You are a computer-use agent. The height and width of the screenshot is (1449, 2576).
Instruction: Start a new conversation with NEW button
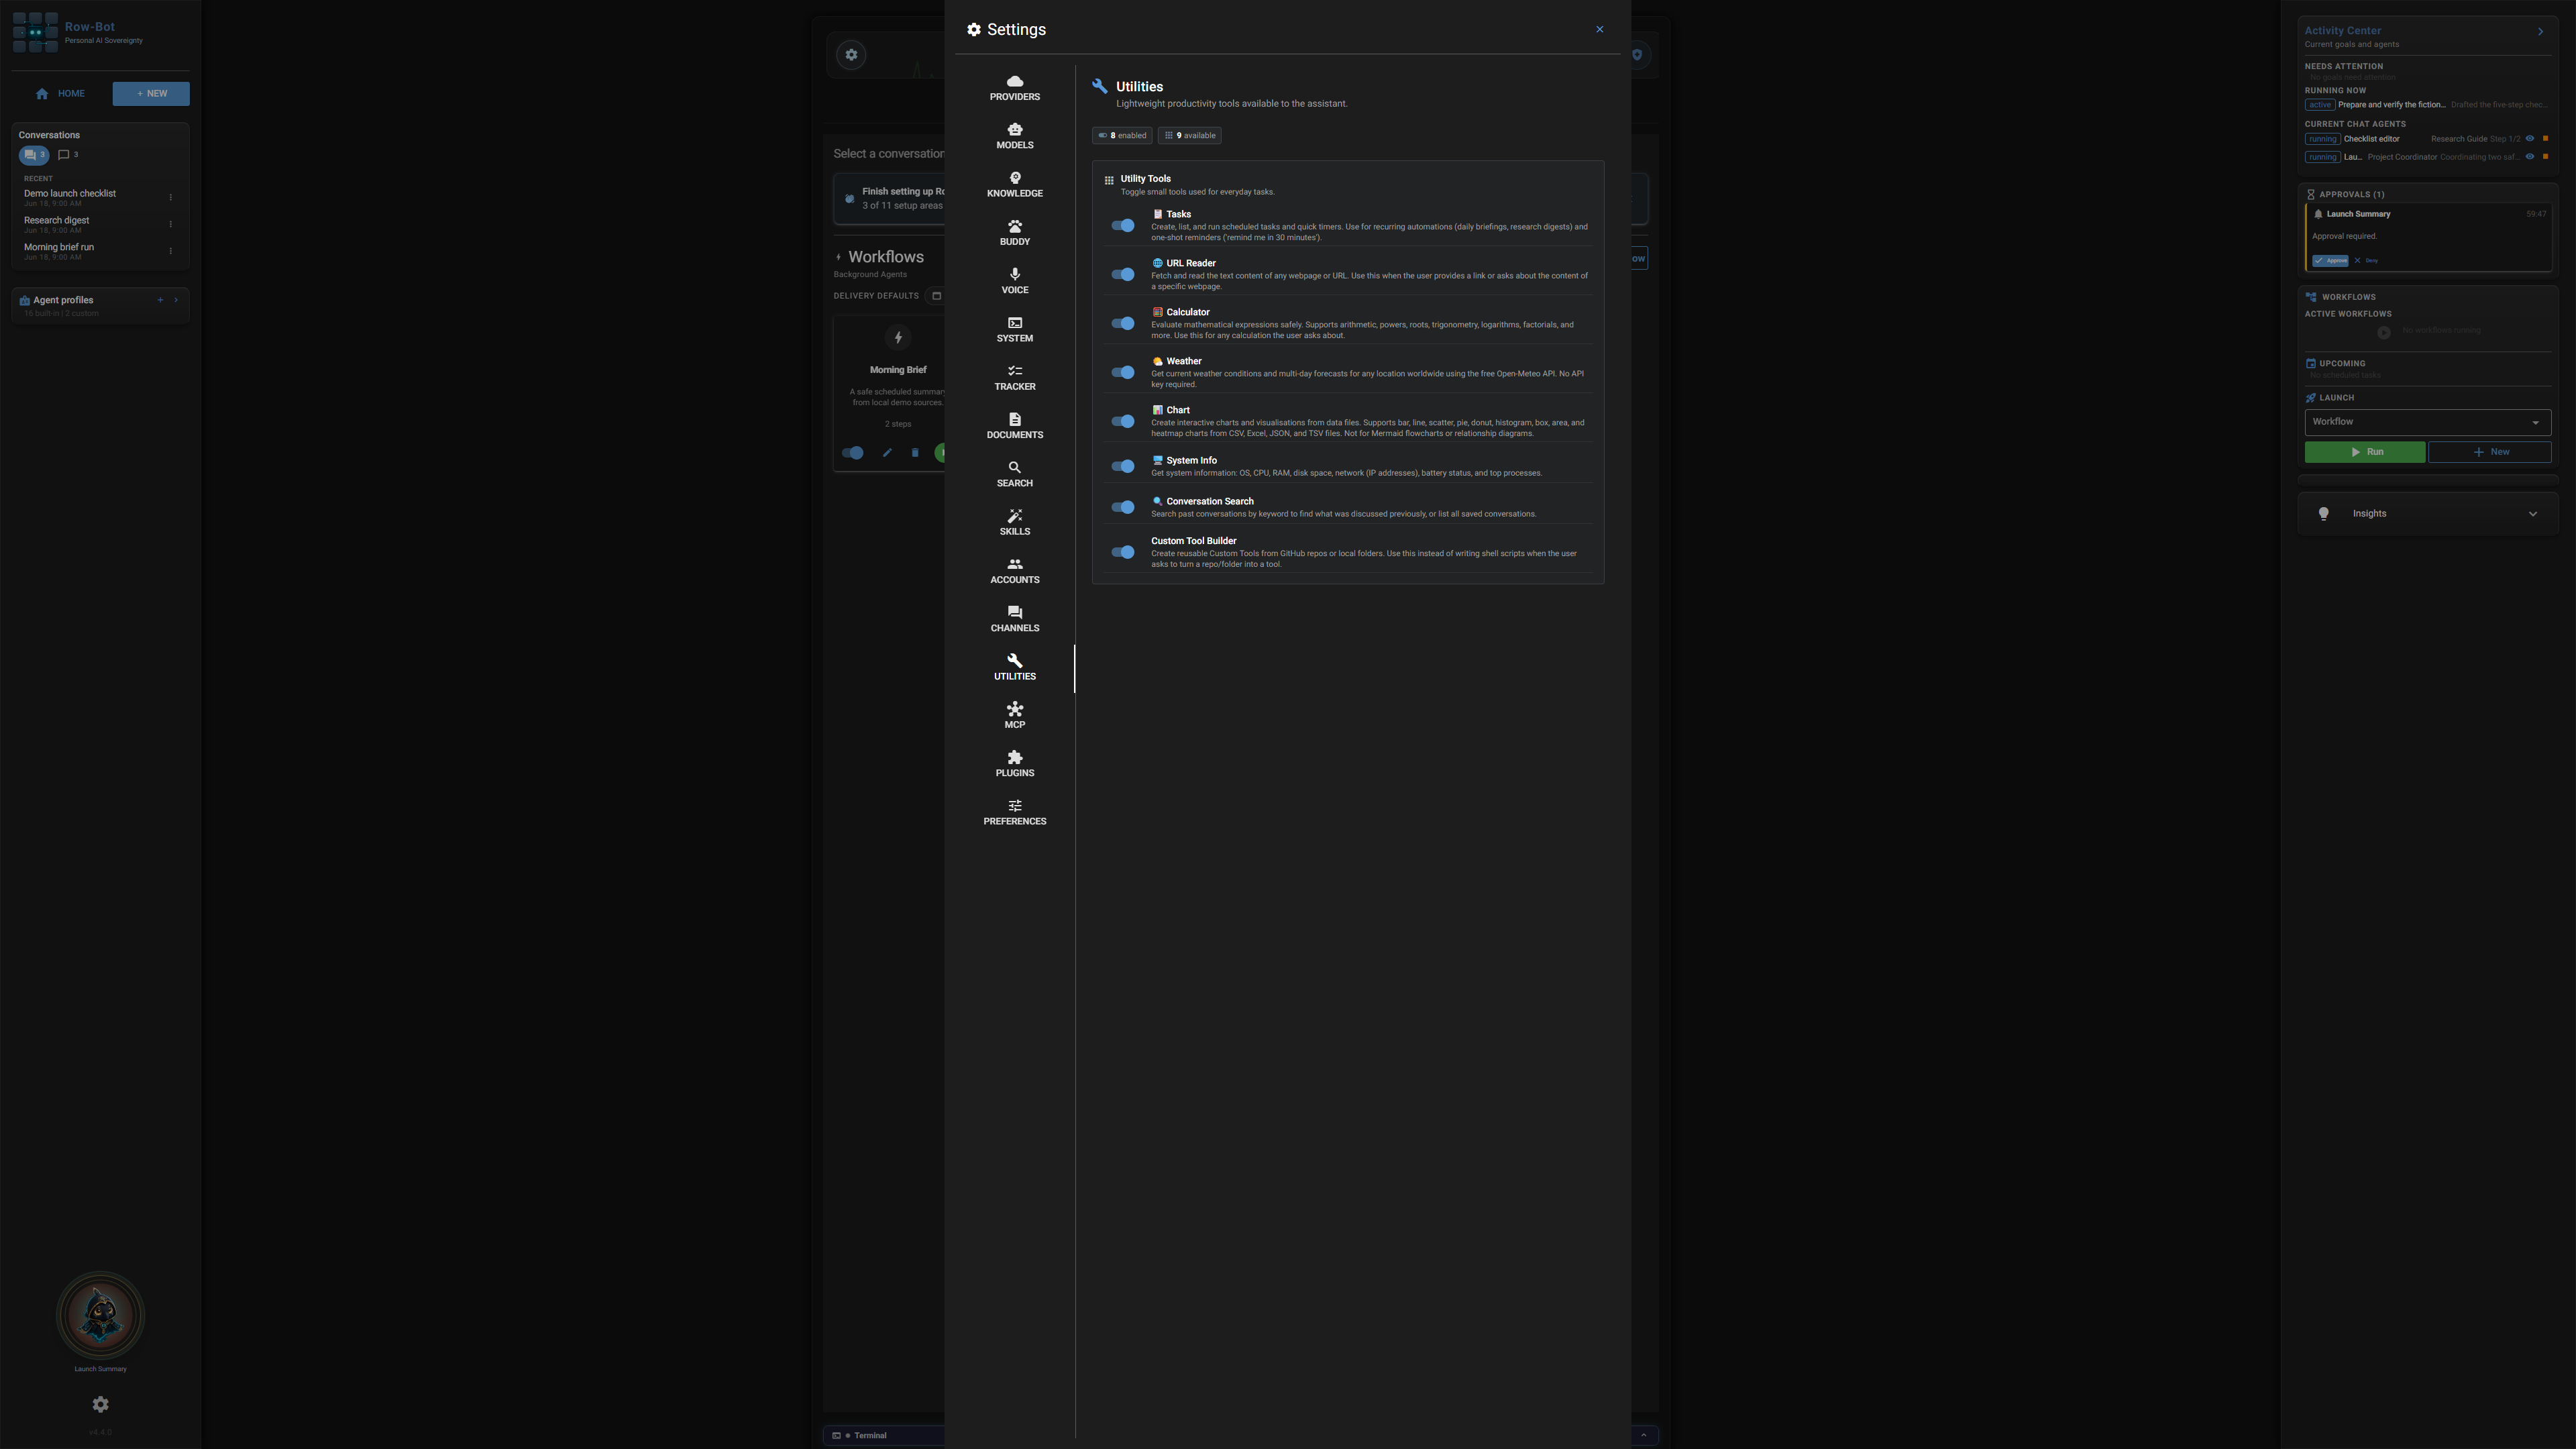[x=151, y=94]
